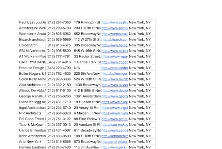Click the HoldenArch cell
Image resolution: width=222 pixels, height=149 pixels.
pyautogui.click(x=32, y=45)
